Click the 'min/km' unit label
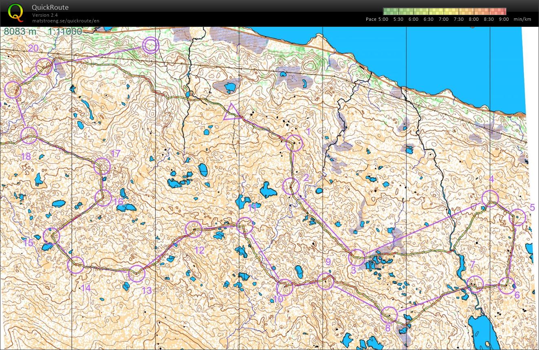 [x=523, y=19]
